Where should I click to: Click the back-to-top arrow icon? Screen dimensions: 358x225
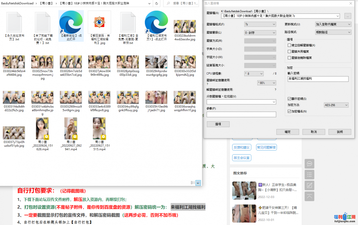coord(309,196)
